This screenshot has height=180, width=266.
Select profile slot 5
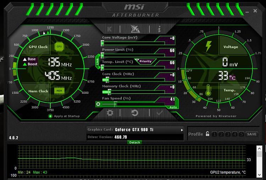coord(241,134)
